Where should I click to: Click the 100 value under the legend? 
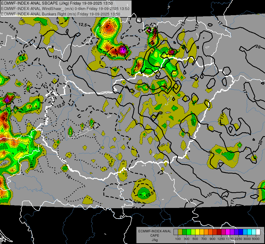coord(178,239)
